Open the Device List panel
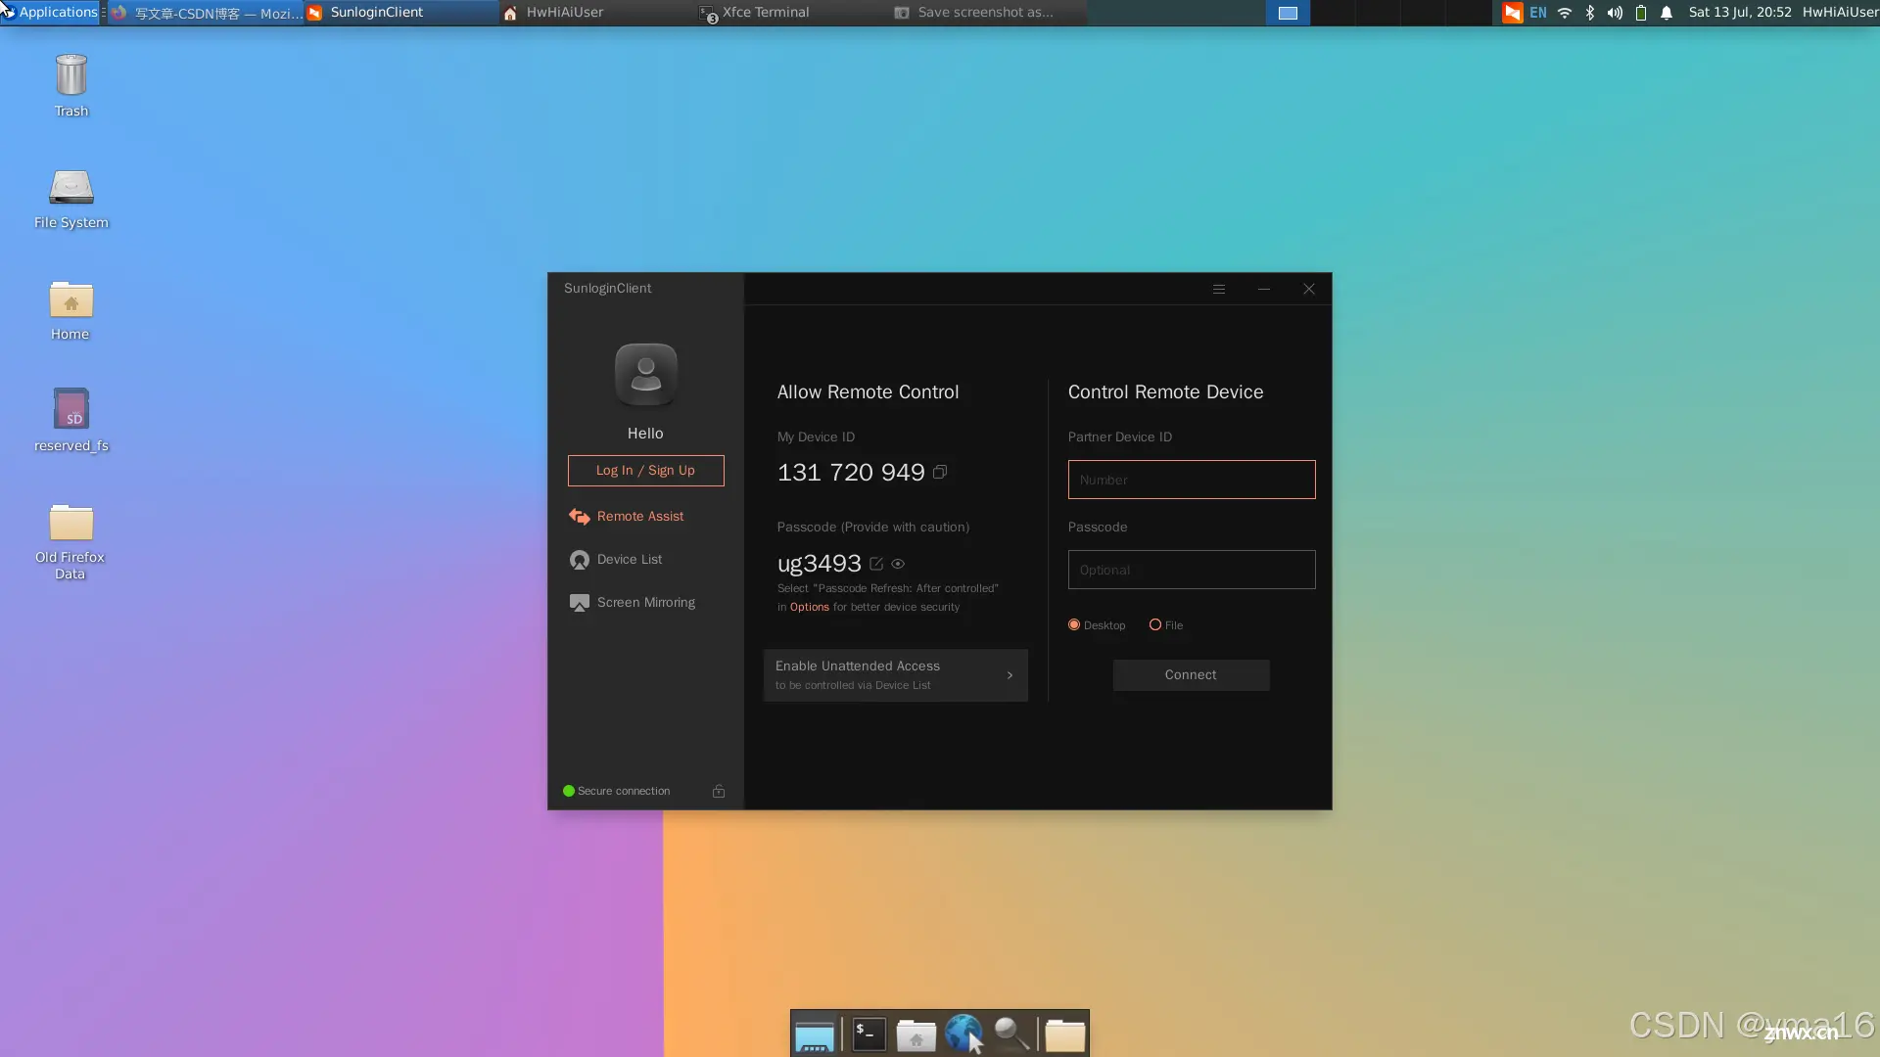This screenshot has height=1057, width=1880. click(x=629, y=558)
